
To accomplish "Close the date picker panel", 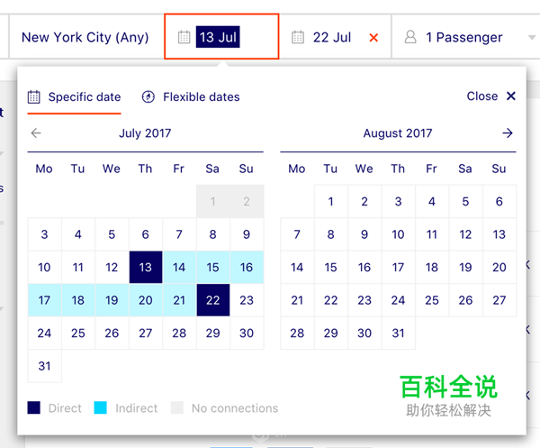I will point(491,96).
